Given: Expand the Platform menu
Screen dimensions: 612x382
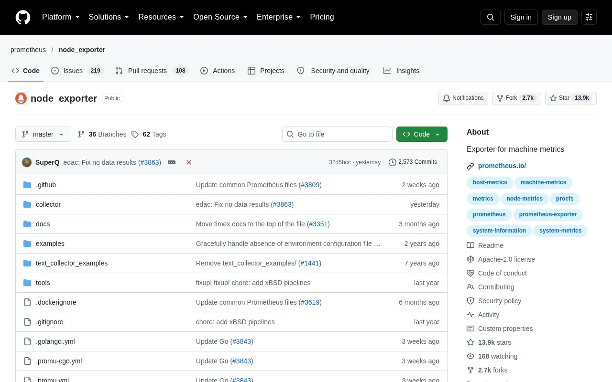Looking at the screenshot, I should [x=61, y=17].
